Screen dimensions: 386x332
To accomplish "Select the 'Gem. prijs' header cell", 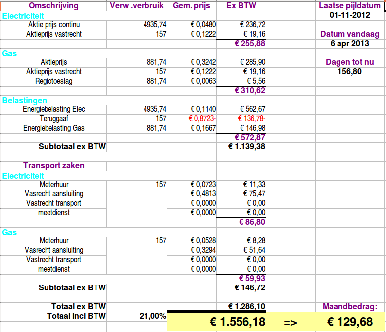I will (x=192, y=5).
